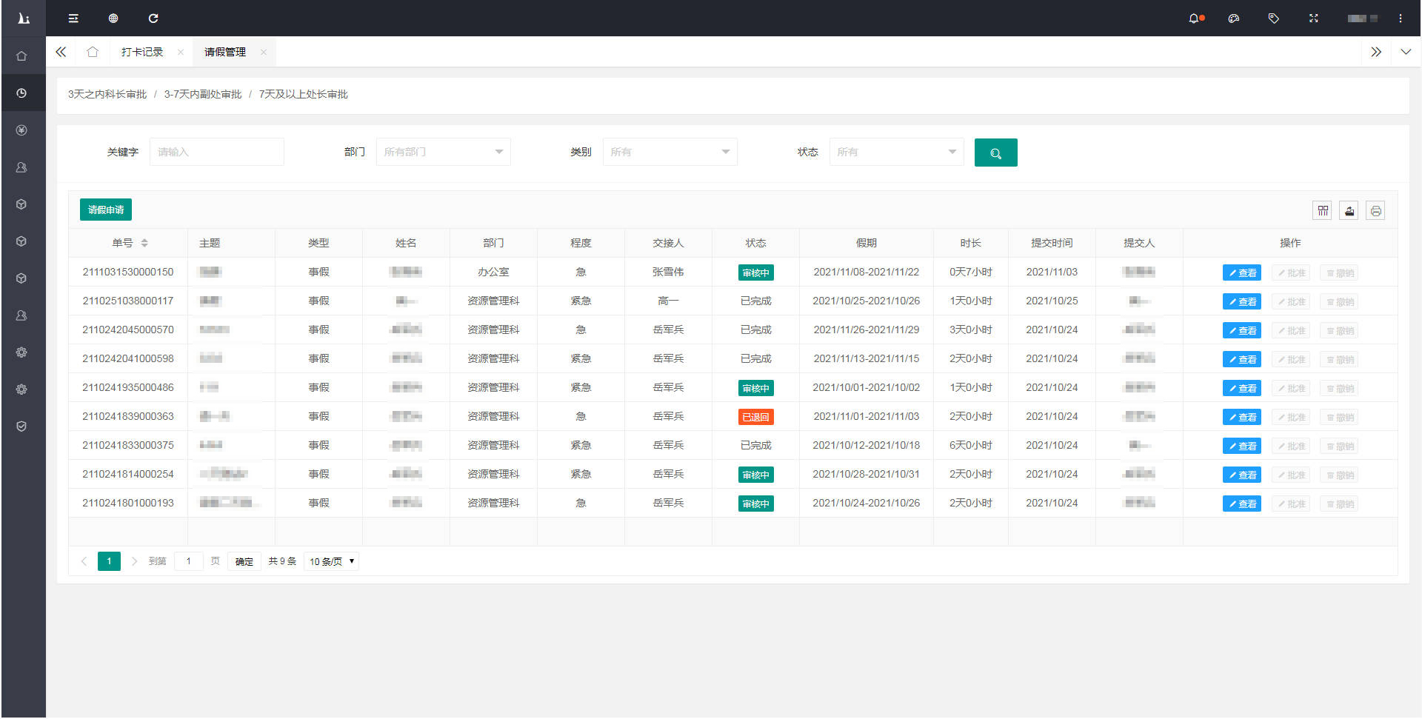The width and height of the screenshot is (1422, 719).
Task: Open the 类别 category dropdown
Action: pos(670,152)
